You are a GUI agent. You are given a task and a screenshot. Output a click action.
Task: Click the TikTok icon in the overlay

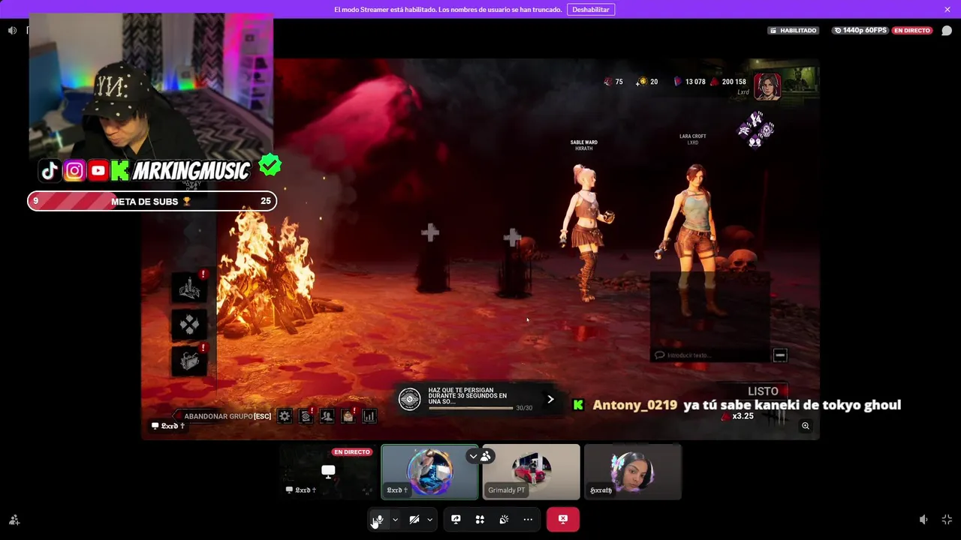pos(50,171)
